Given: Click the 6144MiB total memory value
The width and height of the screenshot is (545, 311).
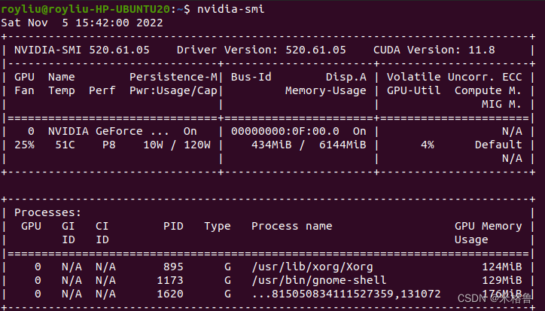Looking at the screenshot, I should click(343, 145).
